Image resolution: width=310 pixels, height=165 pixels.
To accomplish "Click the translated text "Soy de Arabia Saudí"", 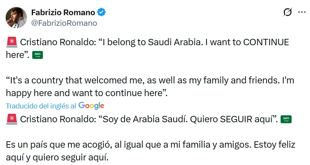I will (x=146, y=120).
